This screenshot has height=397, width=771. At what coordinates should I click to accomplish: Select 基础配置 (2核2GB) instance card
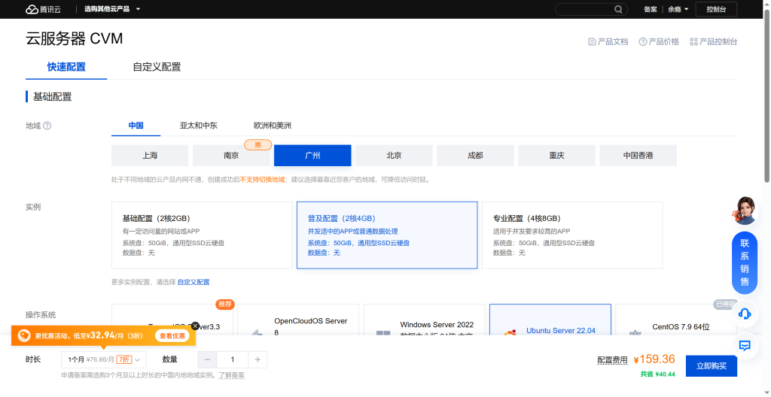[202, 235]
